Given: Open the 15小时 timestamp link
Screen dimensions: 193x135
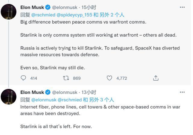Looking at the screenshot, I should click(90, 7).
